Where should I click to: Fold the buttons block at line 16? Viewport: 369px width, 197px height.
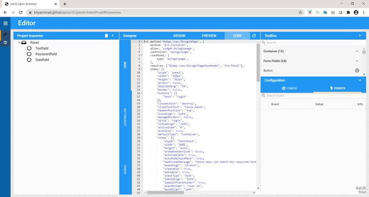[141, 93]
